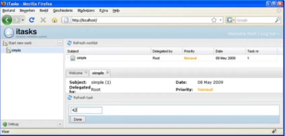Click the 08 May 2009 worklist cell
This screenshot has height=136, width=285.
[x=225, y=58]
